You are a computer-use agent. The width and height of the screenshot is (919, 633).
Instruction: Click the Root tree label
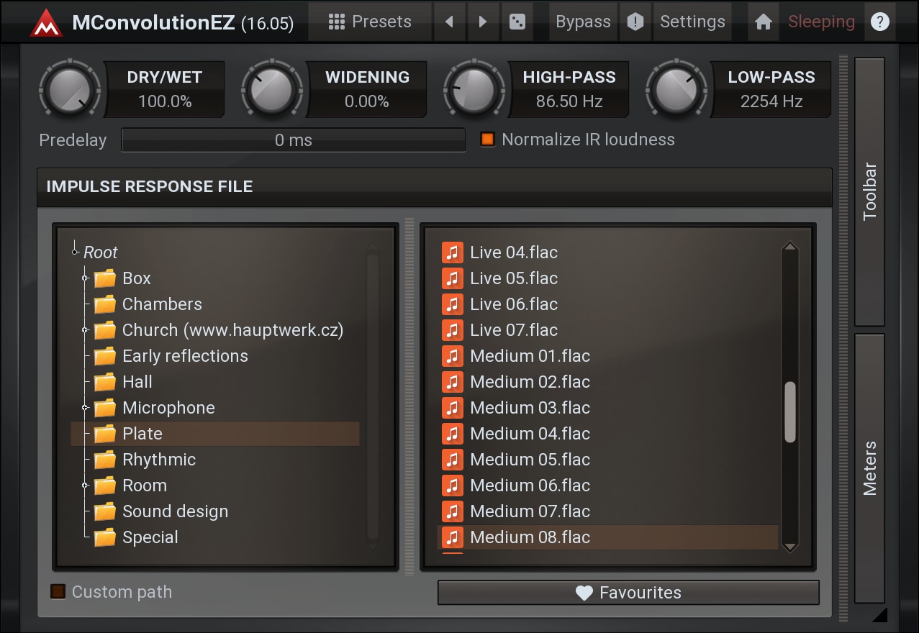tap(101, 252)
